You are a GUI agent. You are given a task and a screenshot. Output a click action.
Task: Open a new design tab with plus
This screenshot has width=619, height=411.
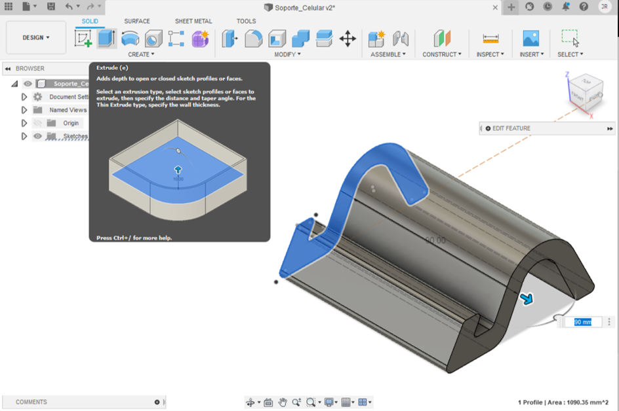click(x=511, y=7)
